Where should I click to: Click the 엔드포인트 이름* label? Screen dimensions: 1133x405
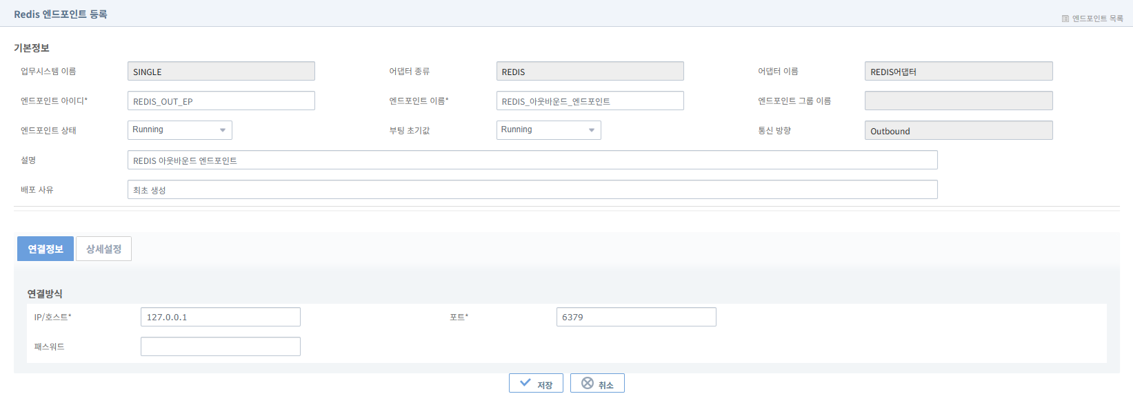point(419,101)
